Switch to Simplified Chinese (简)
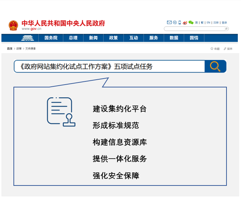Screen dimensions: 241x200 point(197,23)
